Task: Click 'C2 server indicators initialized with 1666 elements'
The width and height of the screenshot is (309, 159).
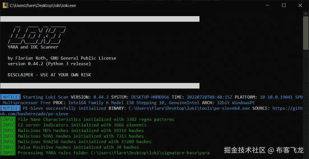Action: (82, 125)
